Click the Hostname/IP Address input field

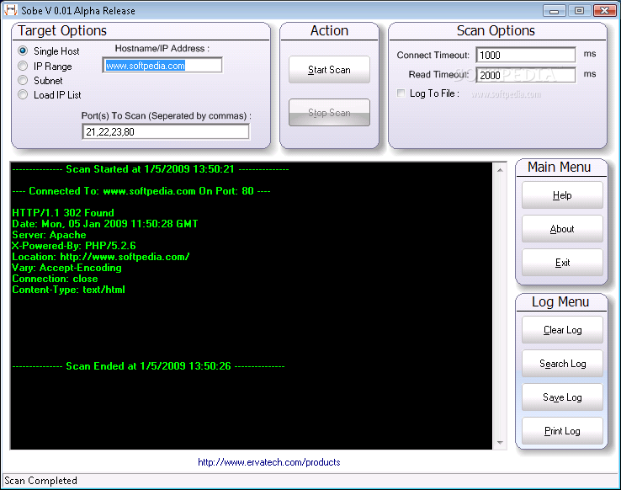pyautogui.click(x=162, y=66)
